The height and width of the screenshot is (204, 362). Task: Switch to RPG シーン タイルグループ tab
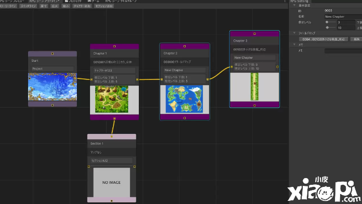click(121, 1)
